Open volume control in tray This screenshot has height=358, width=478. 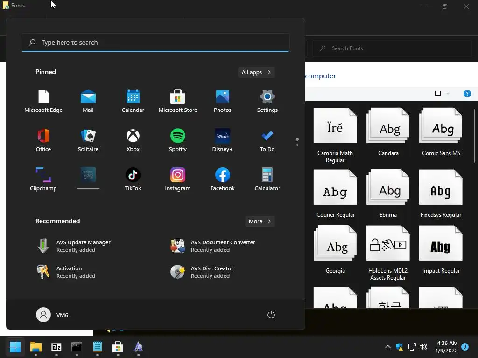[423, 347]
